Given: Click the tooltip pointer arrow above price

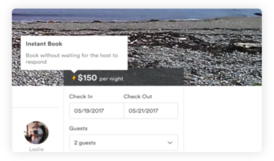Looking at the screenshot, I should pyautogui.click(x=74, y=72).
